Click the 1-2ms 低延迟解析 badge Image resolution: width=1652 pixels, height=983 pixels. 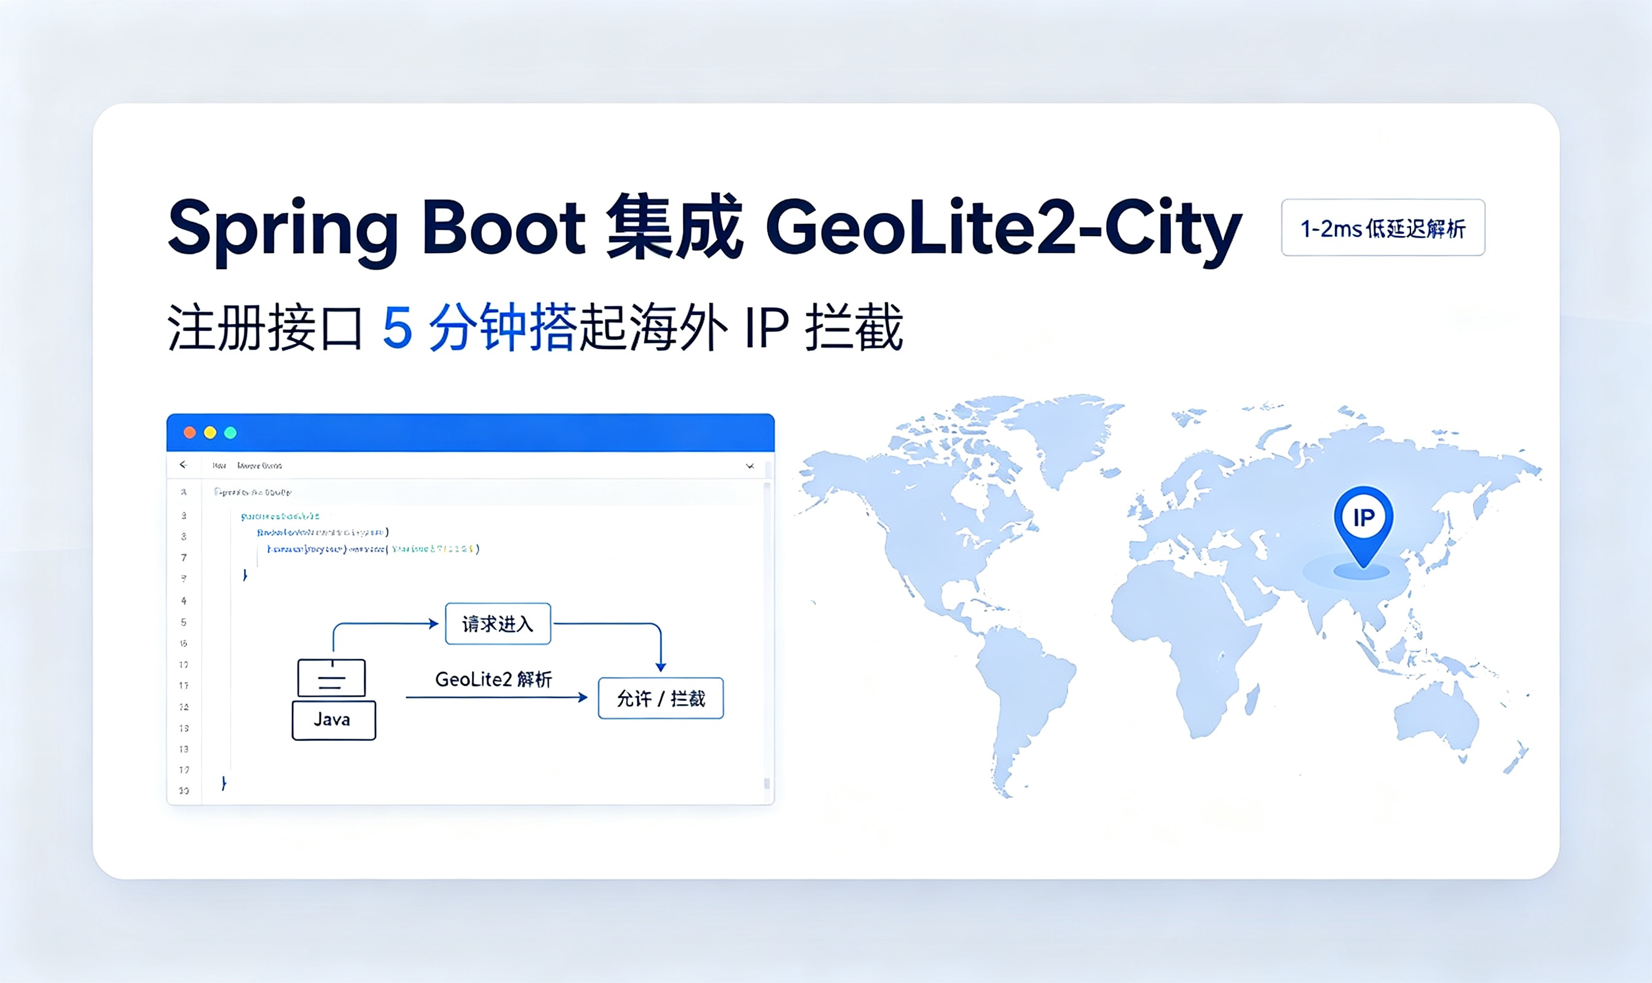click(x=1383, y=227)
